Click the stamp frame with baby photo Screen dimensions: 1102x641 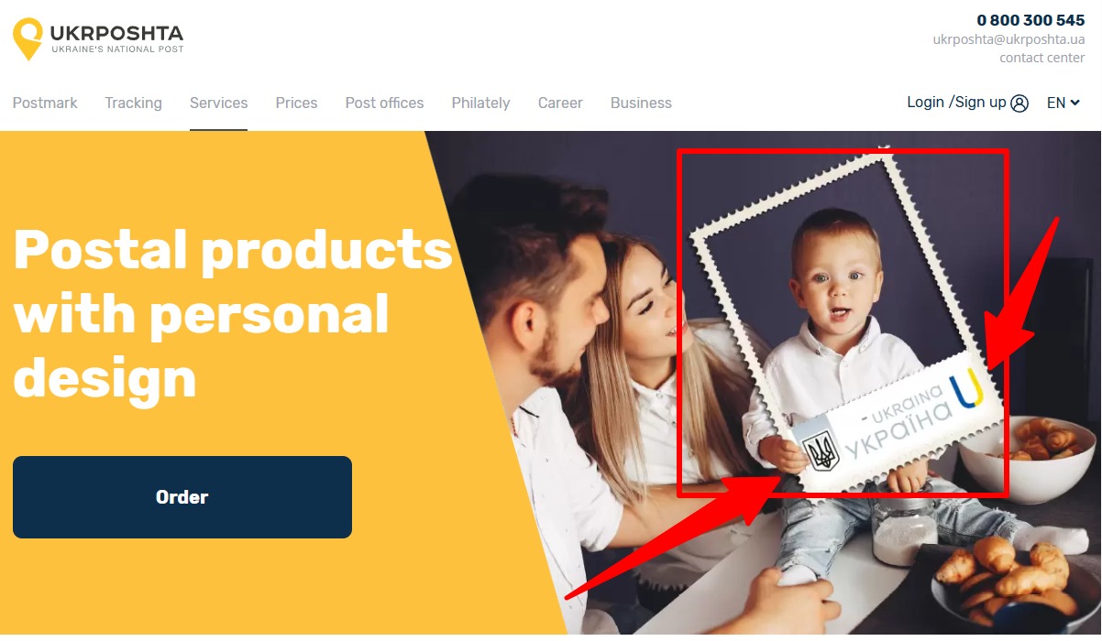842,323
